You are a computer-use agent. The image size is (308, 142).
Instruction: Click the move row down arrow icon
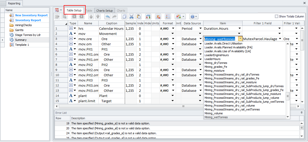coord(98,17)
